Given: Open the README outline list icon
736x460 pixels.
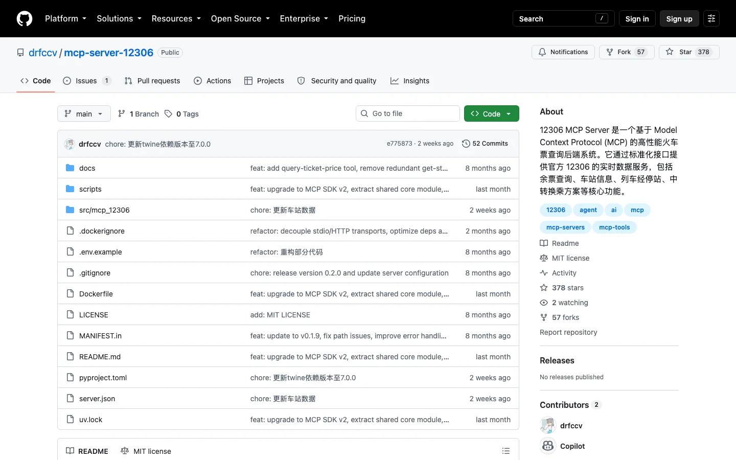Looking at the screenshot, I should pos(506,451).
